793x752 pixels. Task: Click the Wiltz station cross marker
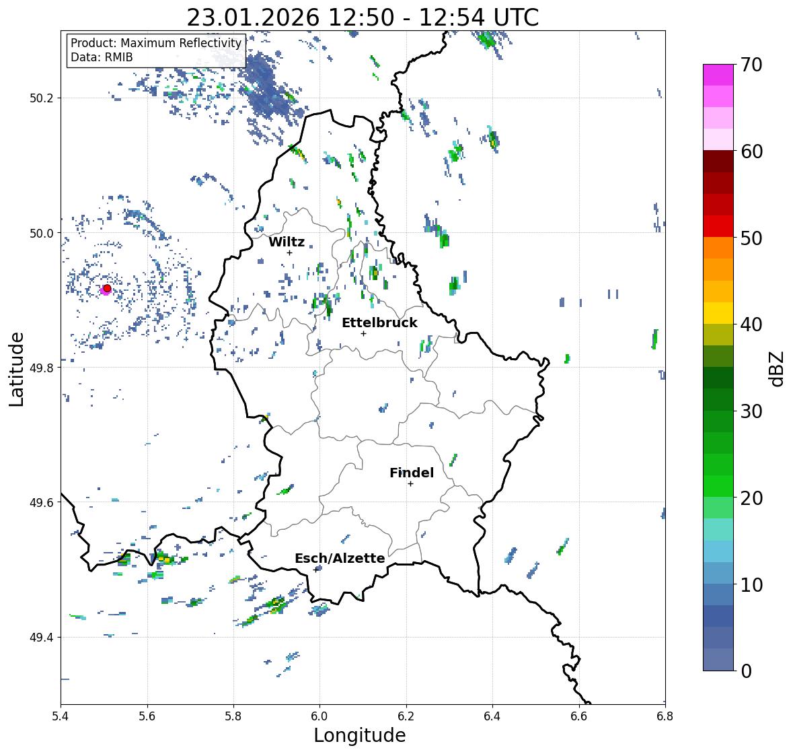pos(289,252)
